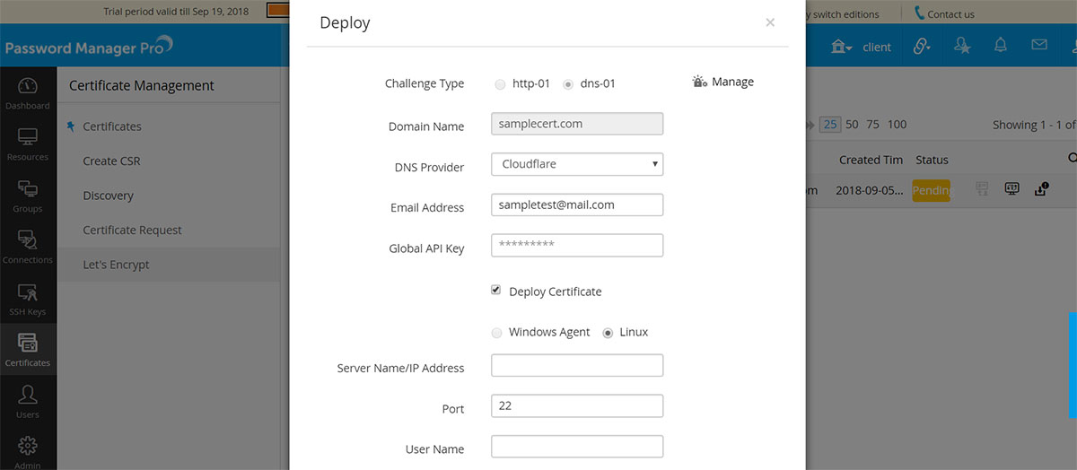Select the Linux radio option
The width and height of the screenshot is (1077, 470).
tap(608, 333)
